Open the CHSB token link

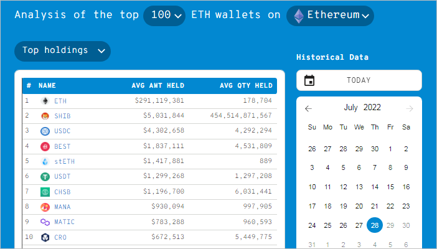point(61,192)
